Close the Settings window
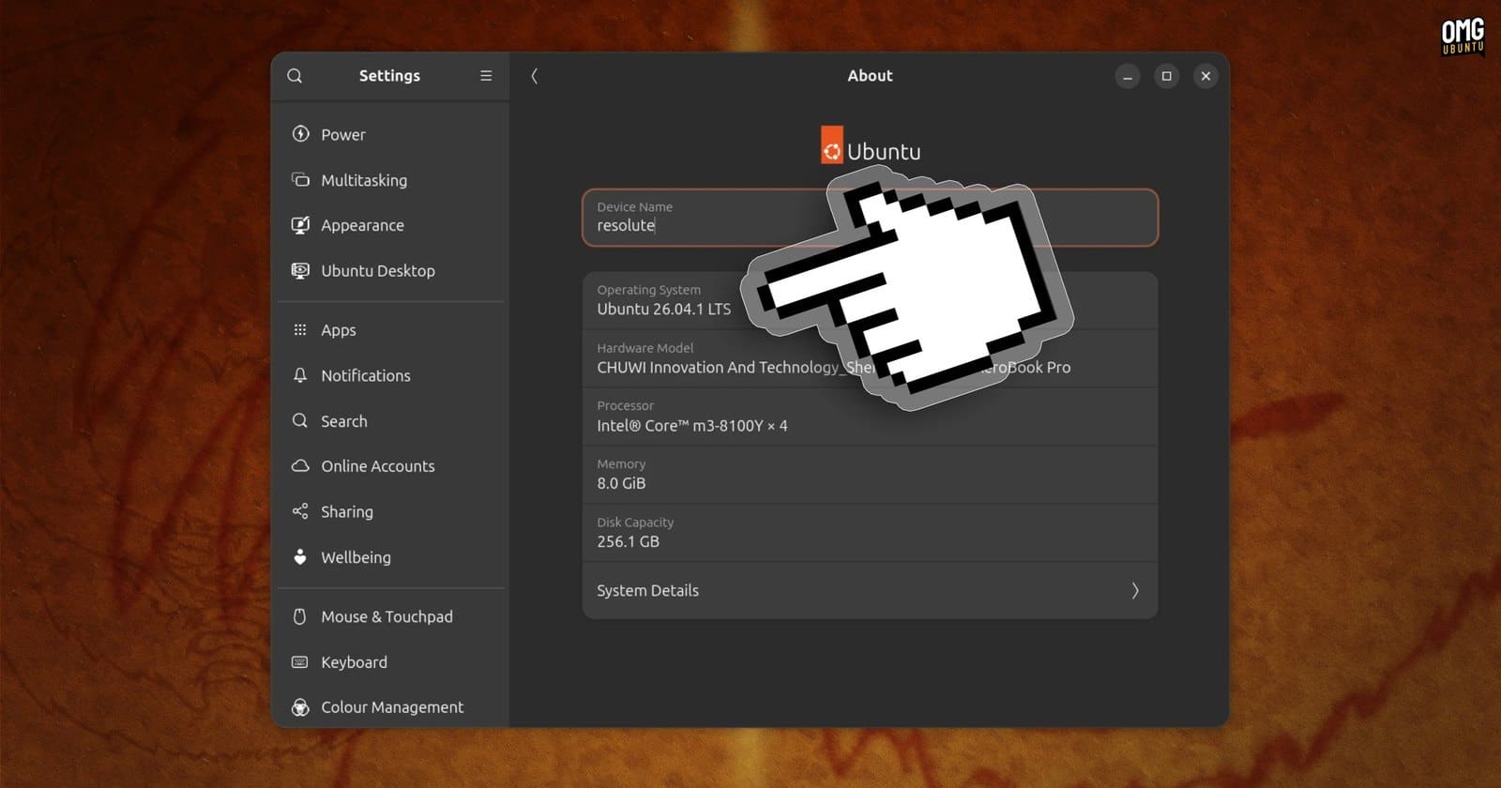This screenshot has width=1501, height=788. coord(1206,76)
